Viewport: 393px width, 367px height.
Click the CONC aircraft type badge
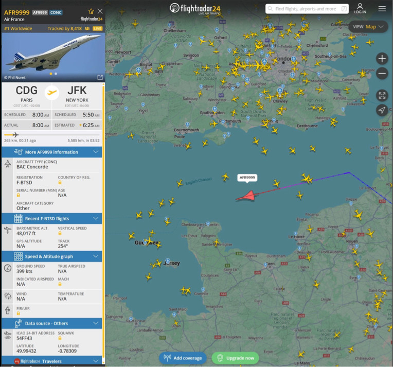click(56, 12)
